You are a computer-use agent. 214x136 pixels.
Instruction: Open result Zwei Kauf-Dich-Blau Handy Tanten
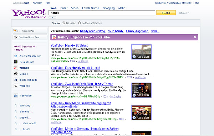click(x=82, y=84)
